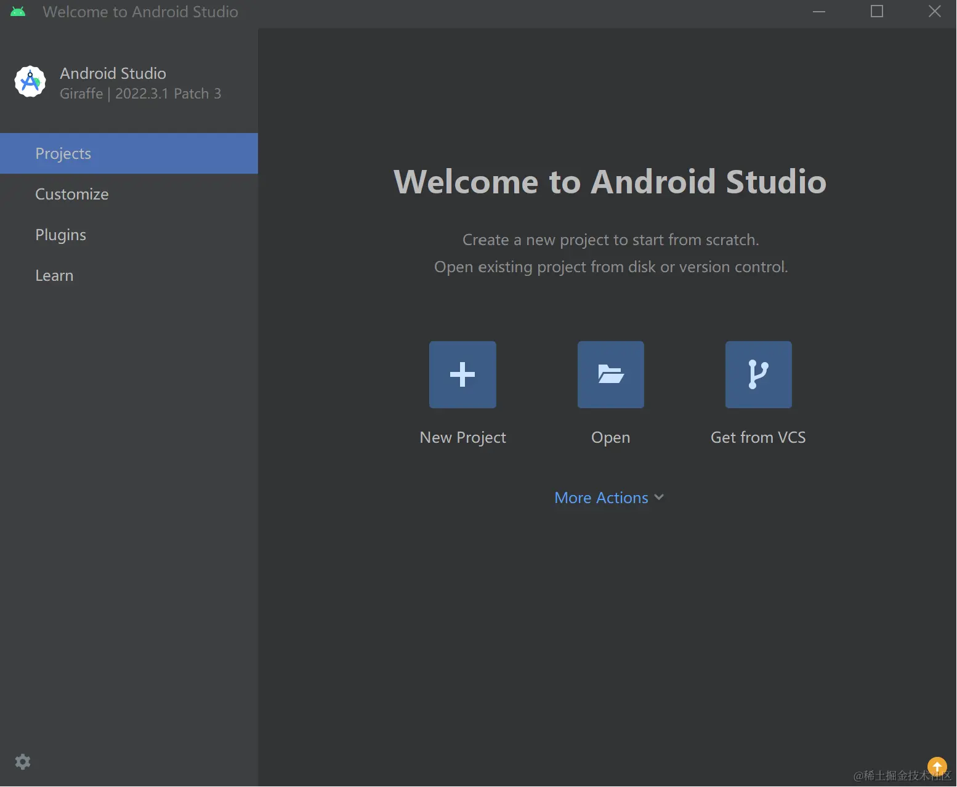Click the Get from VCS branch icon
This screenshot has height=787, width=957.
click(x=759, y=374)
